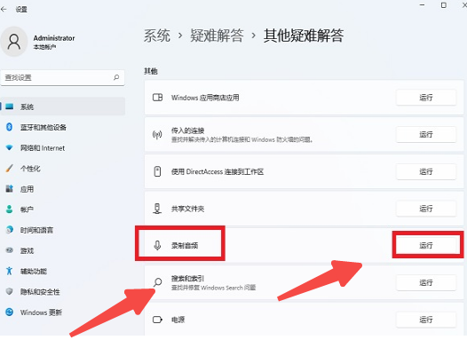Open 系统 in the sidebar menu
The height and width of the screenshot is (348, 467).
coord(62,107)
